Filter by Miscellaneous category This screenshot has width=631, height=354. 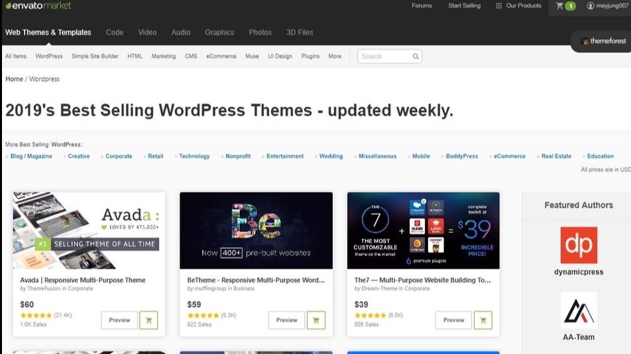click(378, 156)
